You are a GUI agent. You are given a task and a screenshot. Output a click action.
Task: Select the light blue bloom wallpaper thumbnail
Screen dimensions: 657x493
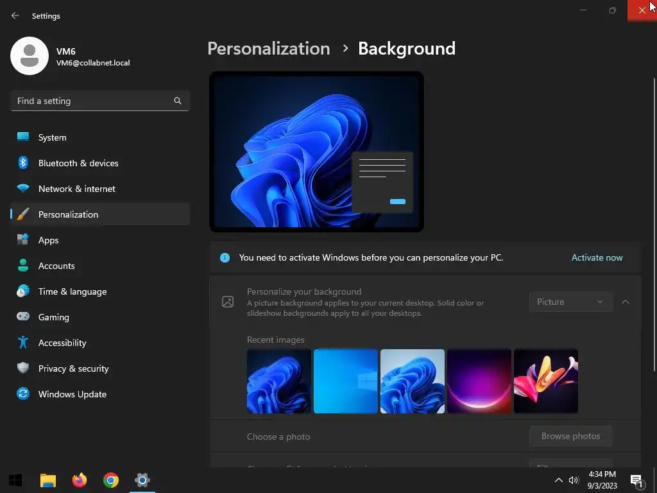pyautogui.click(x=413, y=381)
